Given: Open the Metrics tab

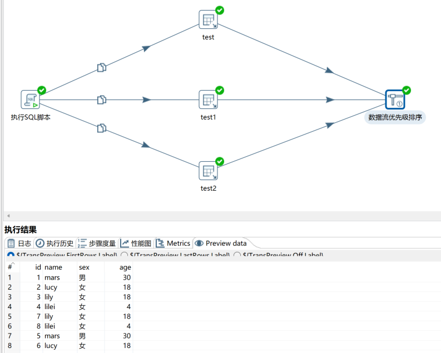Looking at the screenshot, I should pyautogui.click(x=173, y=243).
